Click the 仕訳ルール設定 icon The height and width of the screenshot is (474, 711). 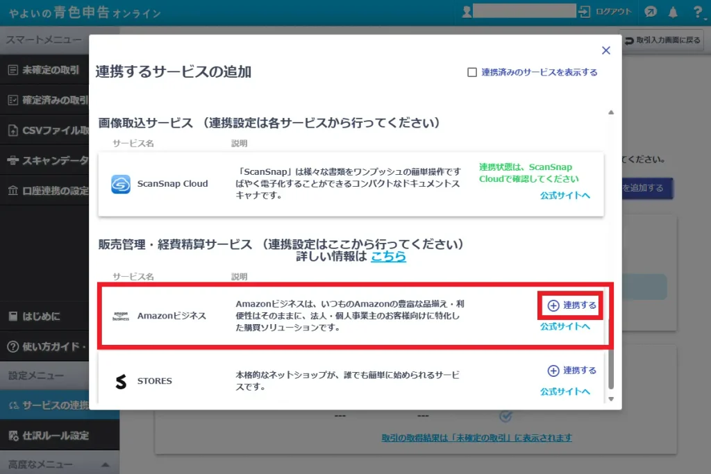[x=13, y=435]
